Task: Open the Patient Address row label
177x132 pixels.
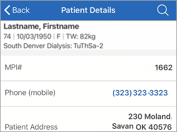Action: [x=31, y=127]
